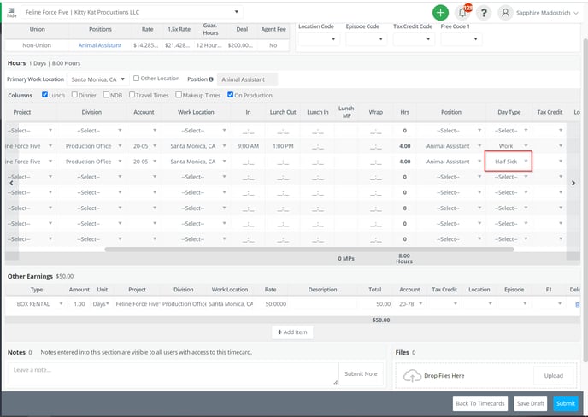Enable the Travel Times column checkbox
This screenshot has width=588, height=417.
point(133,95)
